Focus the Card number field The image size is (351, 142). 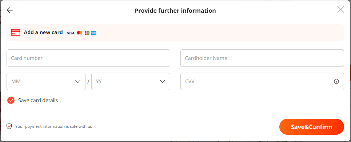click(88, 58)
